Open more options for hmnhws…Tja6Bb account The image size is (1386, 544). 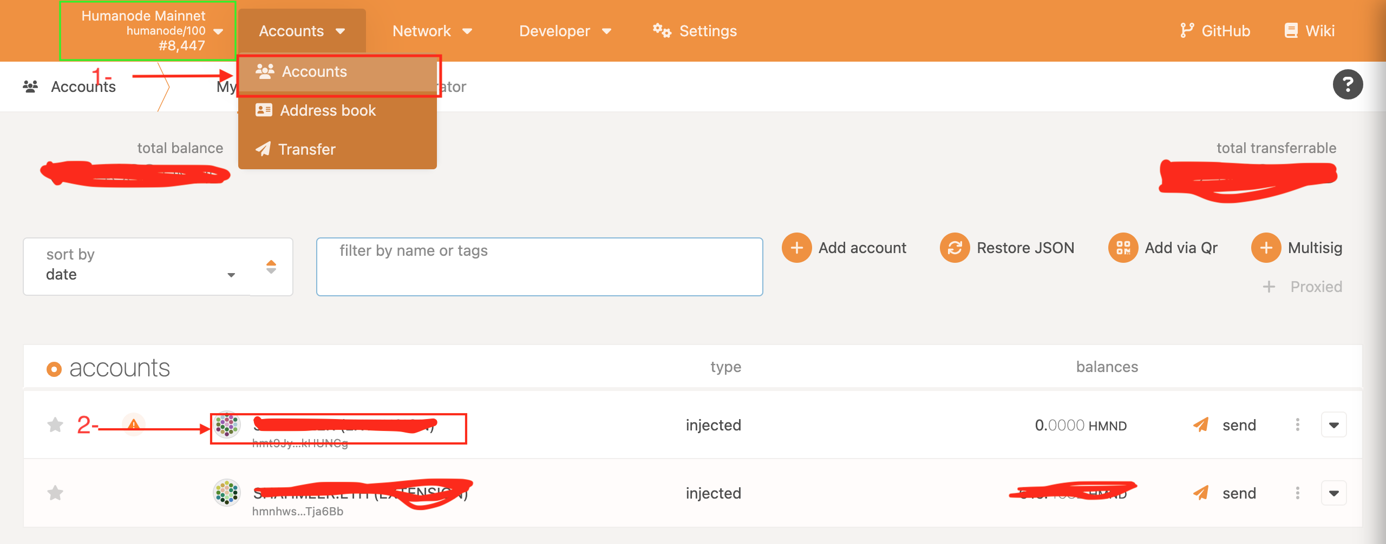click(1298, 493)
